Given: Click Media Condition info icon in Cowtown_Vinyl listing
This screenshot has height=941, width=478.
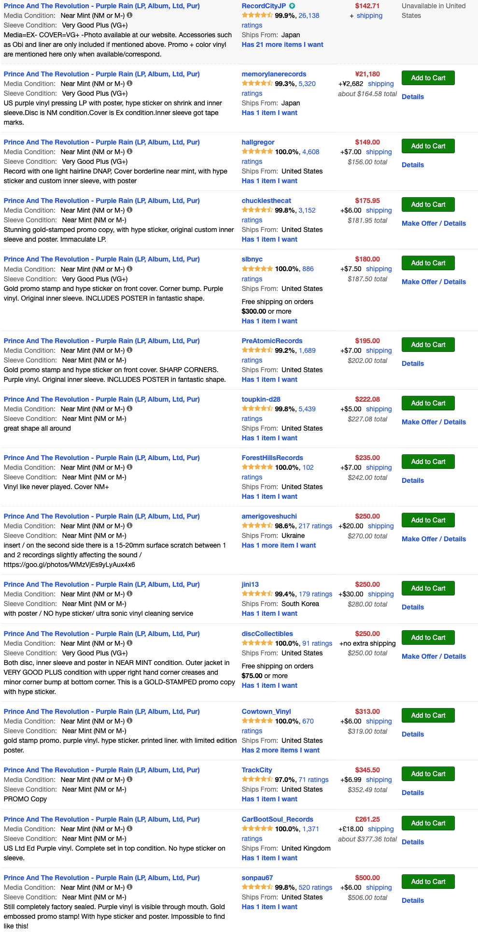Looking at the screenshot, I should [x=129, y=721].
